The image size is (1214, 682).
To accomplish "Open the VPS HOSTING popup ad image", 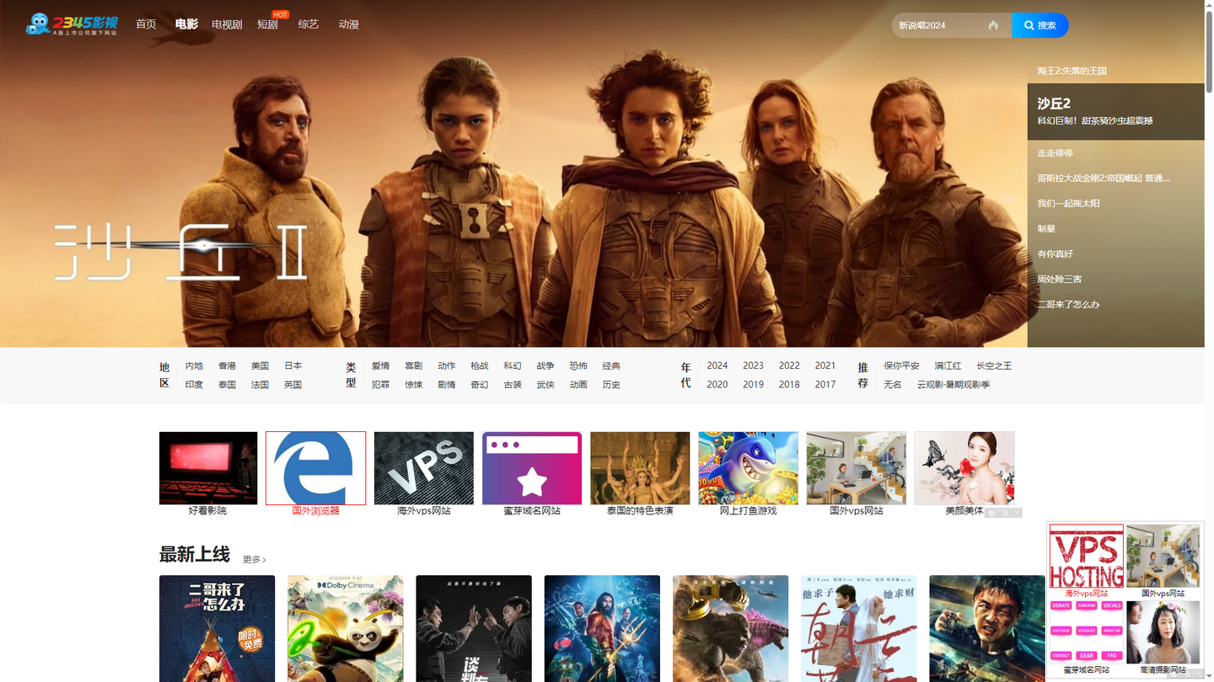I will 1087,556.
